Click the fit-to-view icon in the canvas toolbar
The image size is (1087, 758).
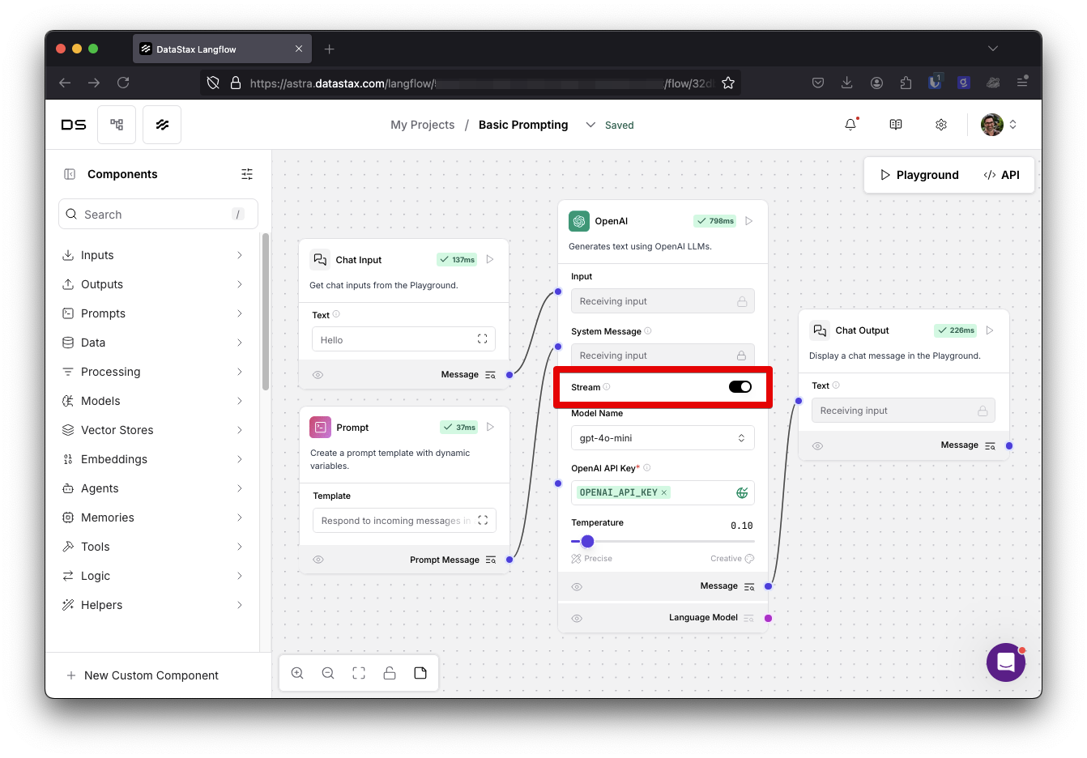click(x=359, y=672)
